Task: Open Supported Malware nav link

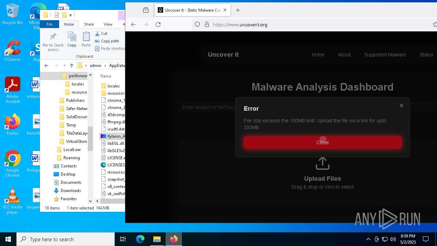Action: tap(385, 55)
